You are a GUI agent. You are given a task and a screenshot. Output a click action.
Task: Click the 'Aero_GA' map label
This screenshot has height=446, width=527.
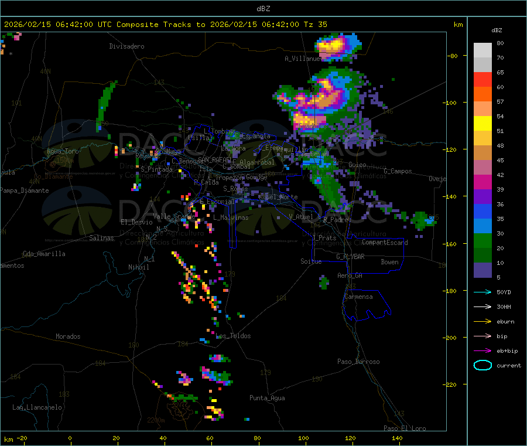point(350,275)
